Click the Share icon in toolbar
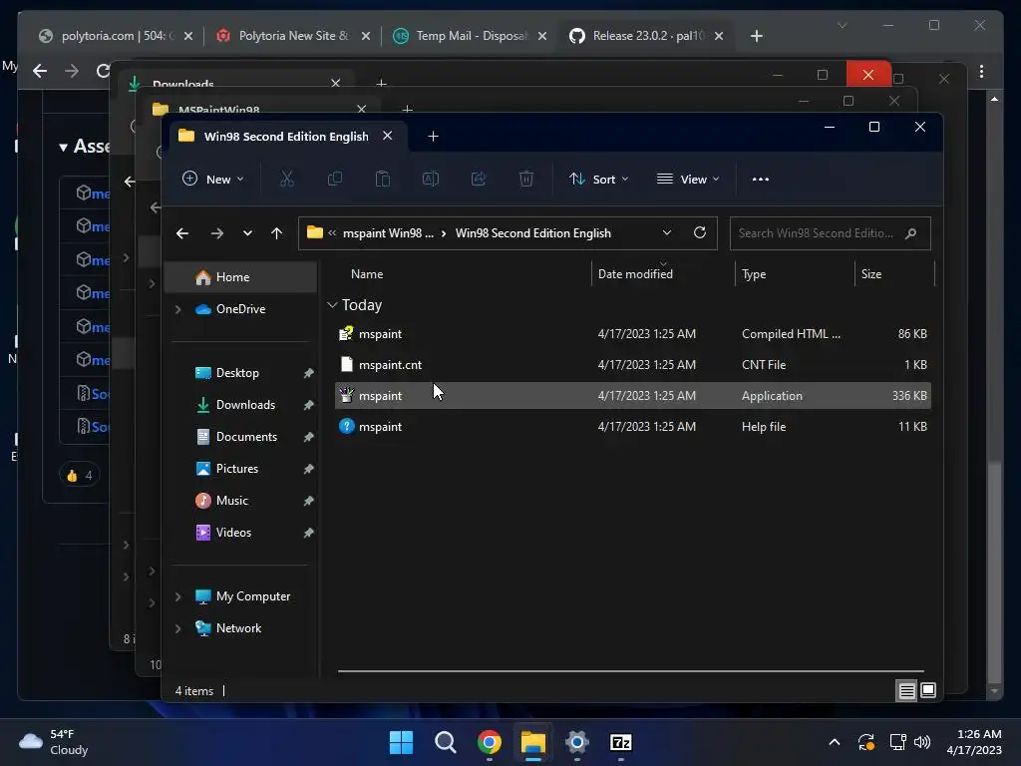 tap(479, 180)
